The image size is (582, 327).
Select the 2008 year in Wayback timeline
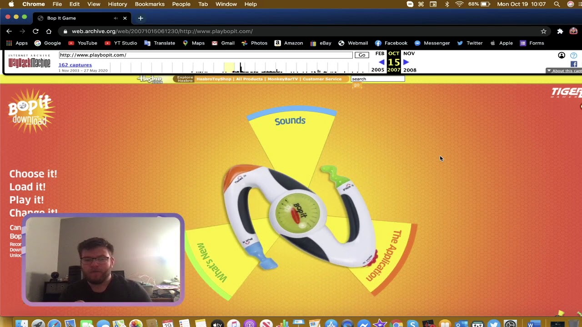click(x=410, y=70)
